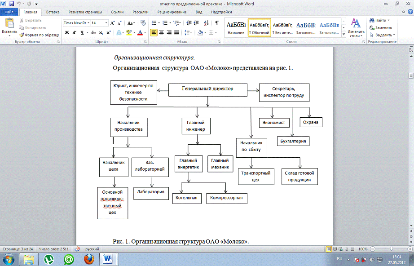
Task: Center align the paragraph
Action: [162, 32]
